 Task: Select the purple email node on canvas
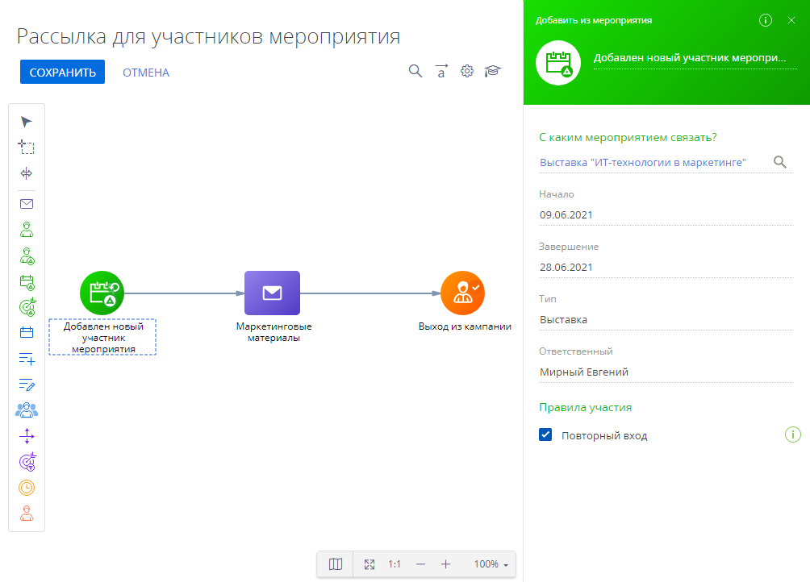tap(272, 293)
